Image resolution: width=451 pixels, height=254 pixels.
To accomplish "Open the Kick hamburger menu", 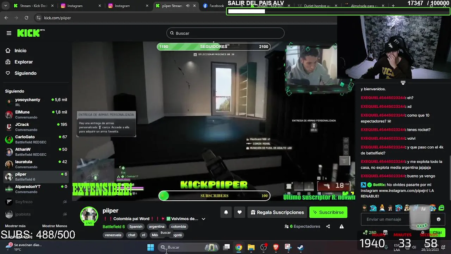I will point(9,33).
